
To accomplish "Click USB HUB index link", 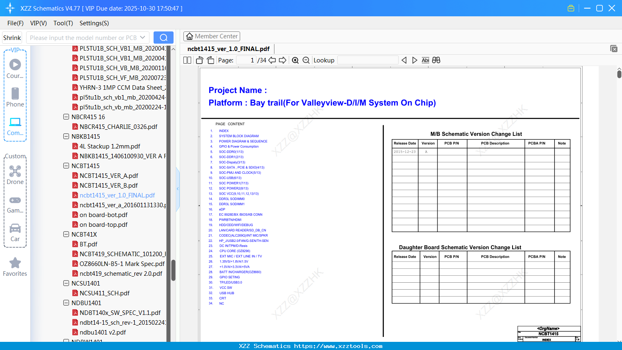I will 227,293.
